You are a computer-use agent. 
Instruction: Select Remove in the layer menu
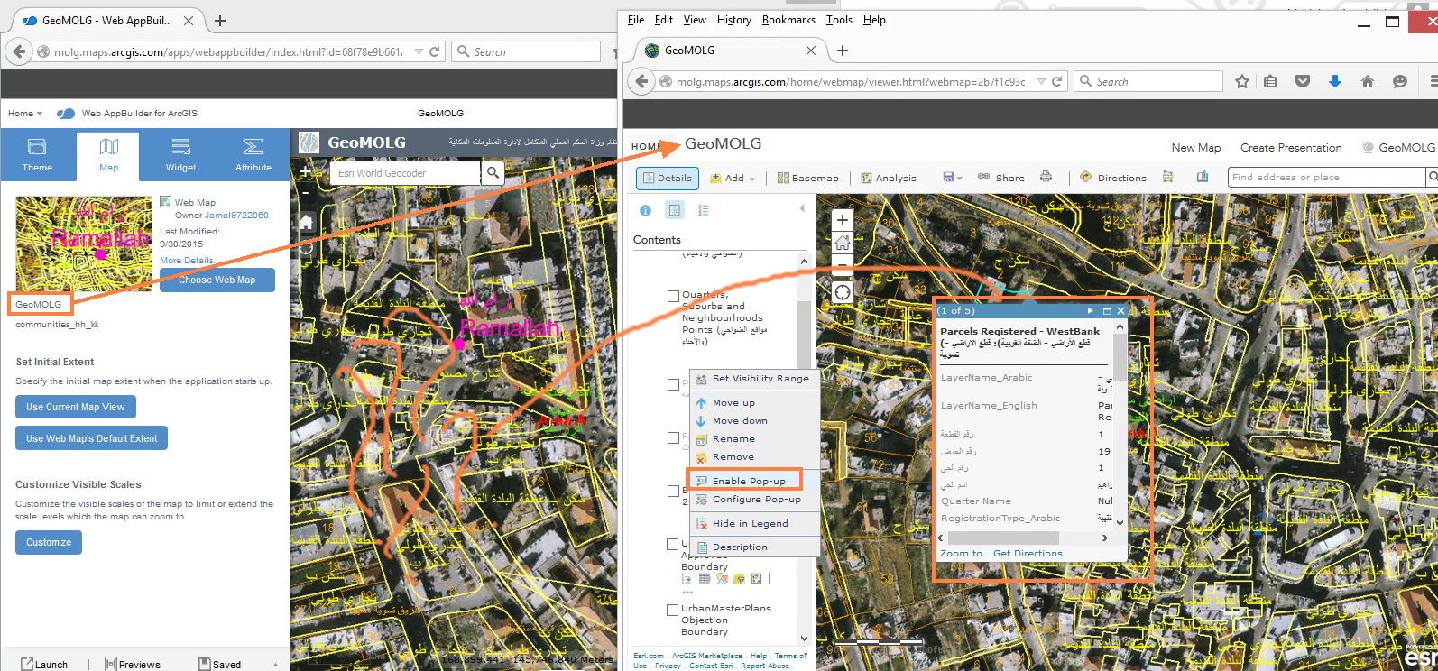(x=754, y=457)
